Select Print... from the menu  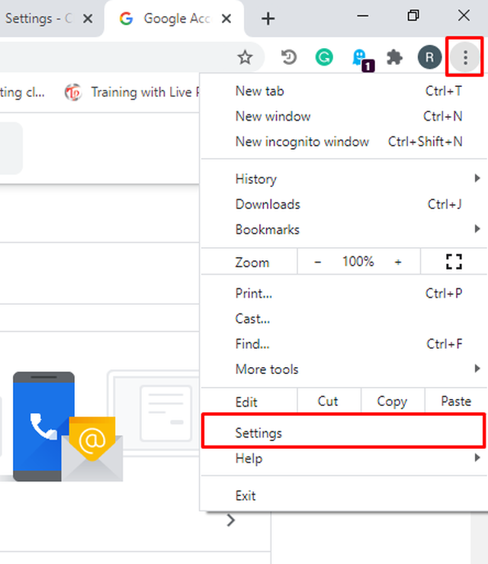[344, 294]
